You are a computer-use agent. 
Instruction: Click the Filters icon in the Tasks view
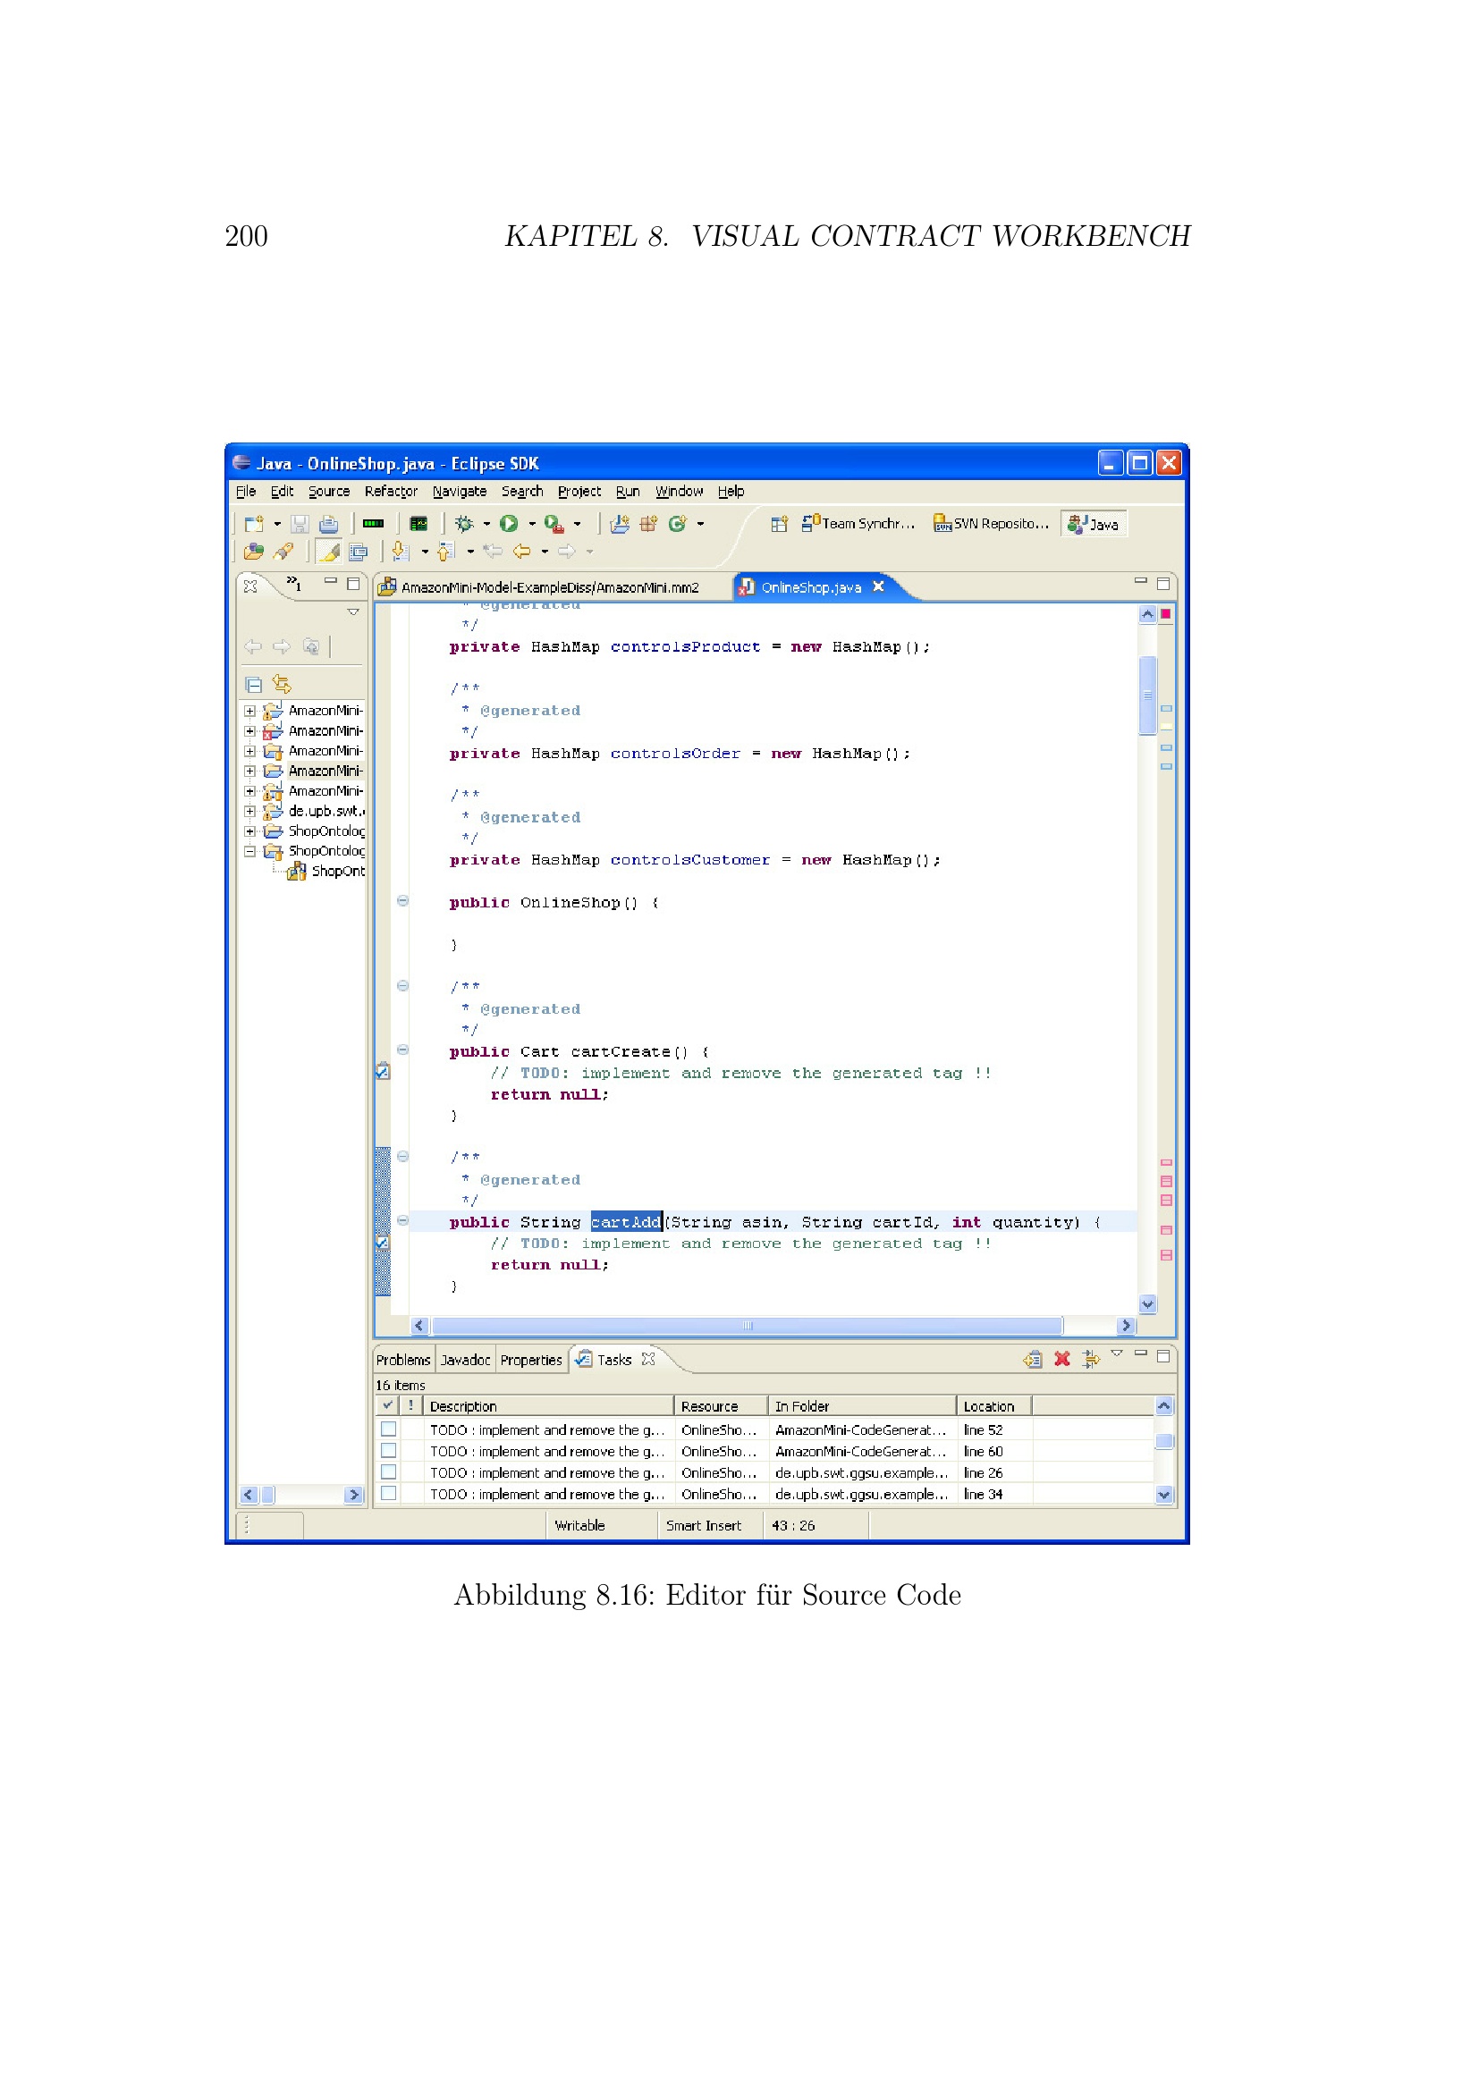point(1090,1359)
